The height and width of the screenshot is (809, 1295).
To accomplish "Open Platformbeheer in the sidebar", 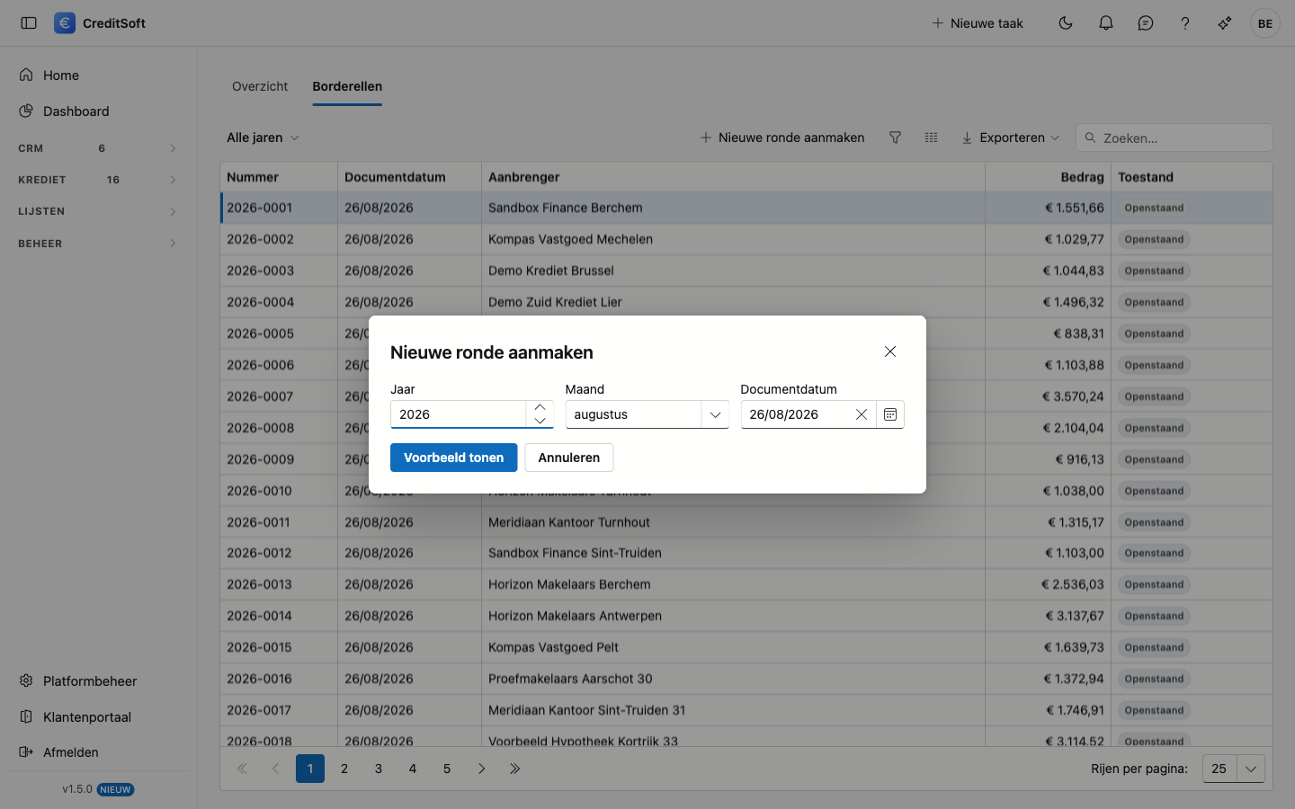I will [x=98, y=681].
